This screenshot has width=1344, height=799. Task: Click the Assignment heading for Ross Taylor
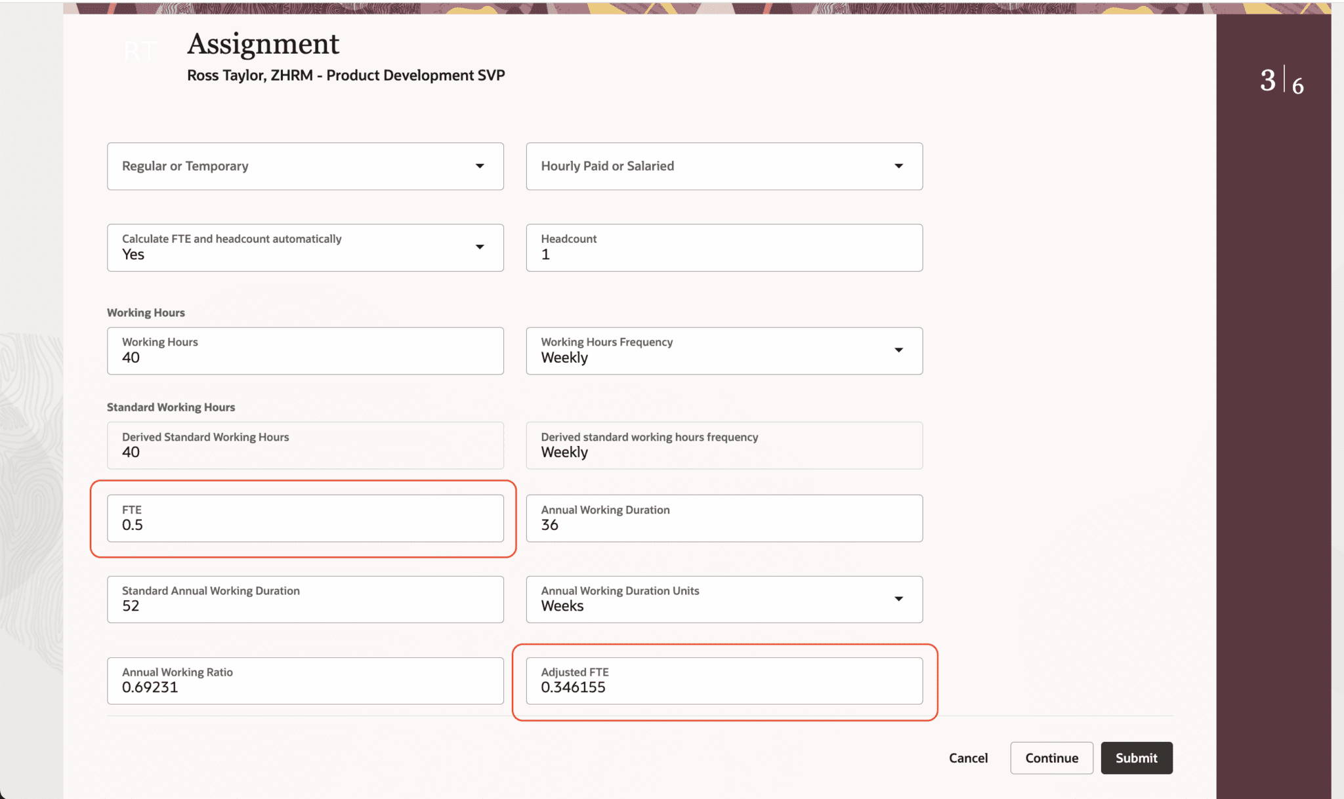pos(262,43)
